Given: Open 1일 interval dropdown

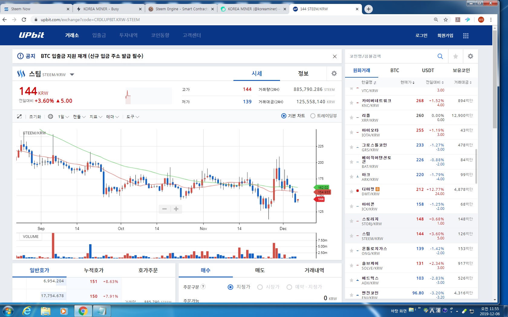Looking at the screenshot, I should coord(63,117).
